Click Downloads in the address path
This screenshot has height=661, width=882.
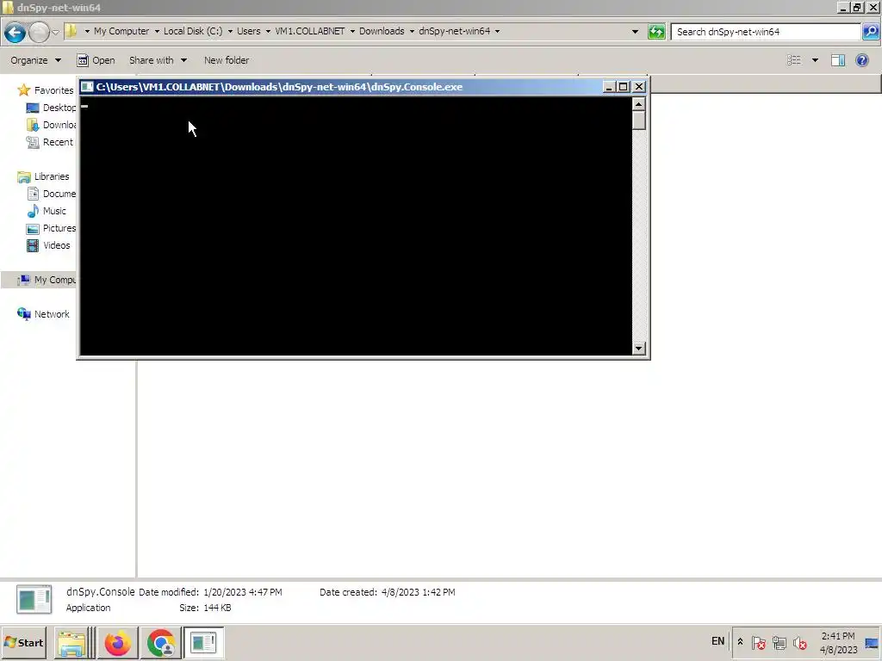coord(382,32)
